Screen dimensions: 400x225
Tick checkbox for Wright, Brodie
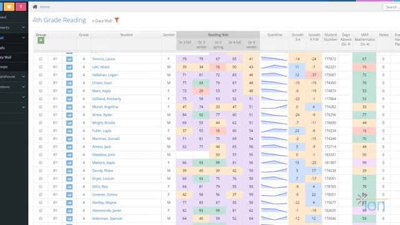(41, 122)
